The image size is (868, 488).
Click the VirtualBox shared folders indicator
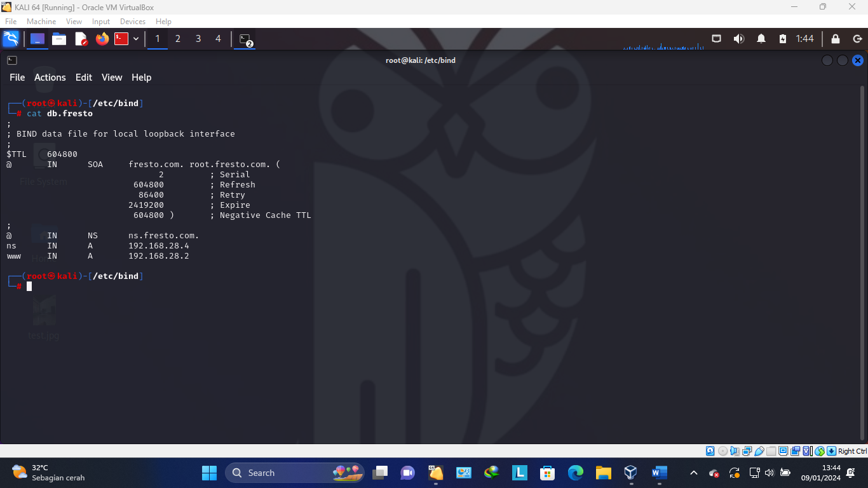(x=771, y=451)
